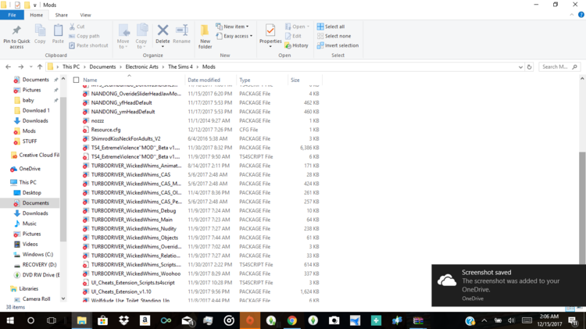This screenshot has height=329, width=586.
Task: Switch to the View ribbon tab
Action: pyautogui.click(x=85, y=15)
